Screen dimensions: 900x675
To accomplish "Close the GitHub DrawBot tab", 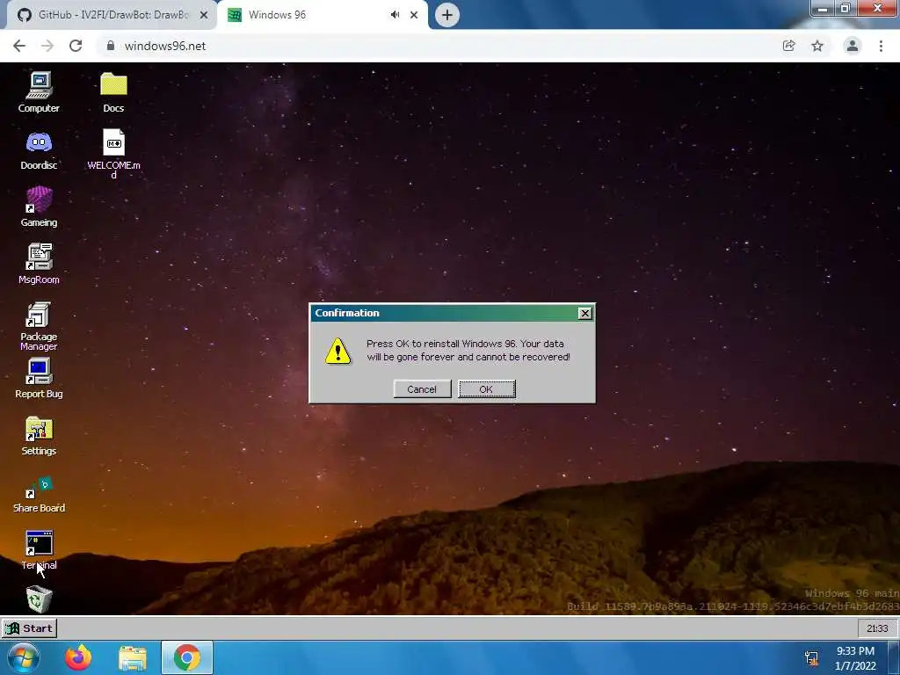I will click(x=204, y=15).
